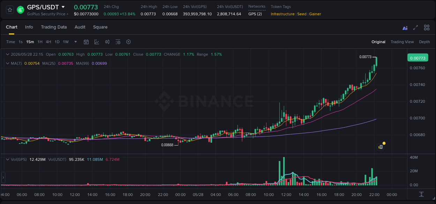Open the Square tab
Viewport: 436px width, 204px height.
(x=100, y=27)
